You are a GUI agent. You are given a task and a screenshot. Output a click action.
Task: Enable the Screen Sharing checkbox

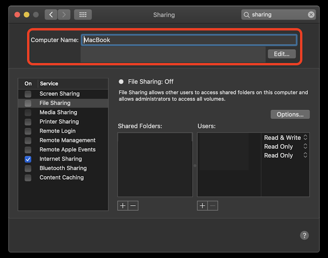(x=28, y=94)
